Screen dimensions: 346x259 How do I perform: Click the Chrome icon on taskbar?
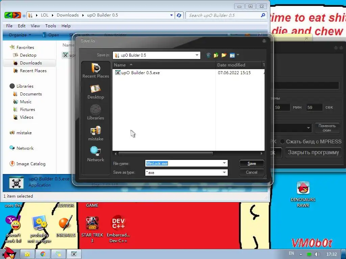click(x=43, y=254)
